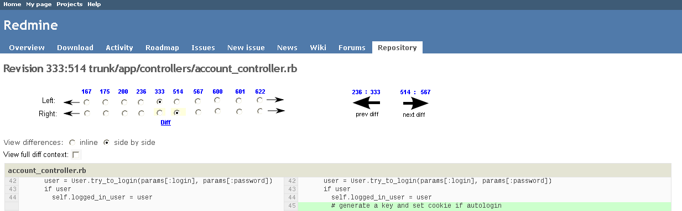The width and height of the screenshot is (682, 211).
Task: Select revision 600 in the Right row
Action: [x=217, y=111]
